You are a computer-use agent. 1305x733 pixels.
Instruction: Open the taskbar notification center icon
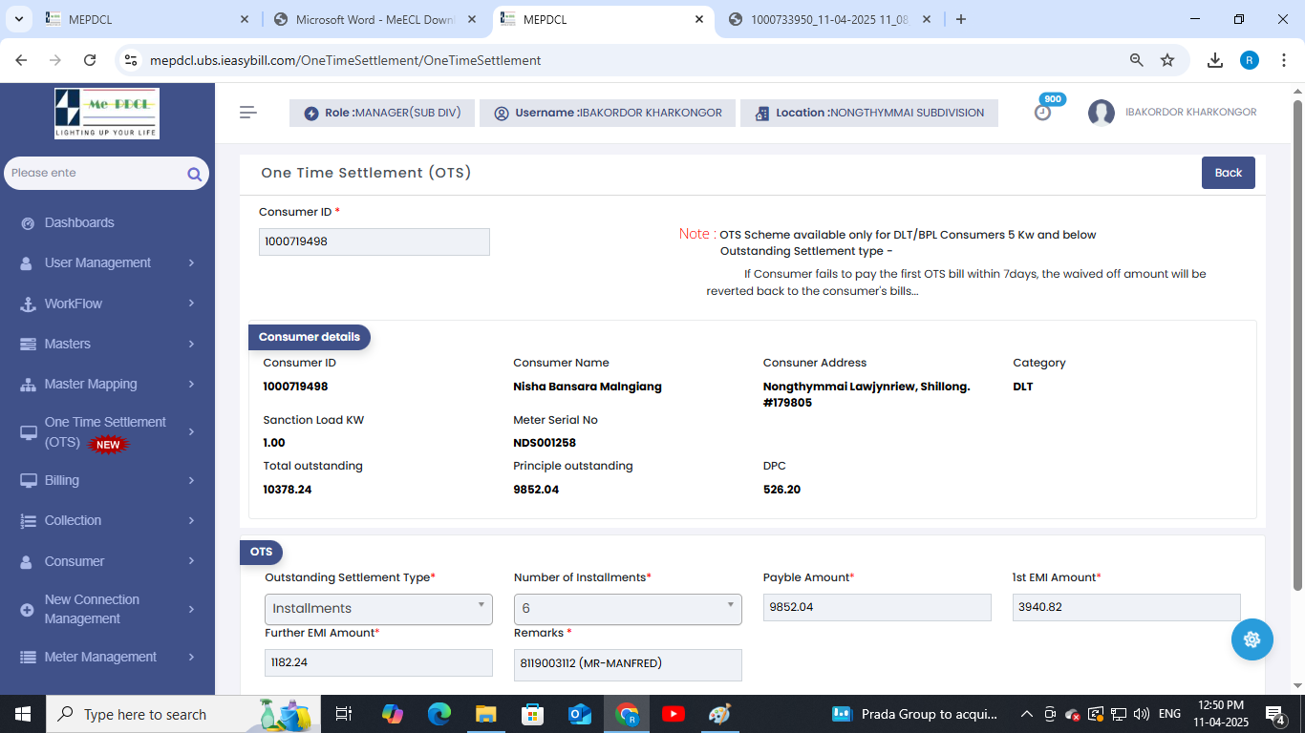pos(1275,714)
